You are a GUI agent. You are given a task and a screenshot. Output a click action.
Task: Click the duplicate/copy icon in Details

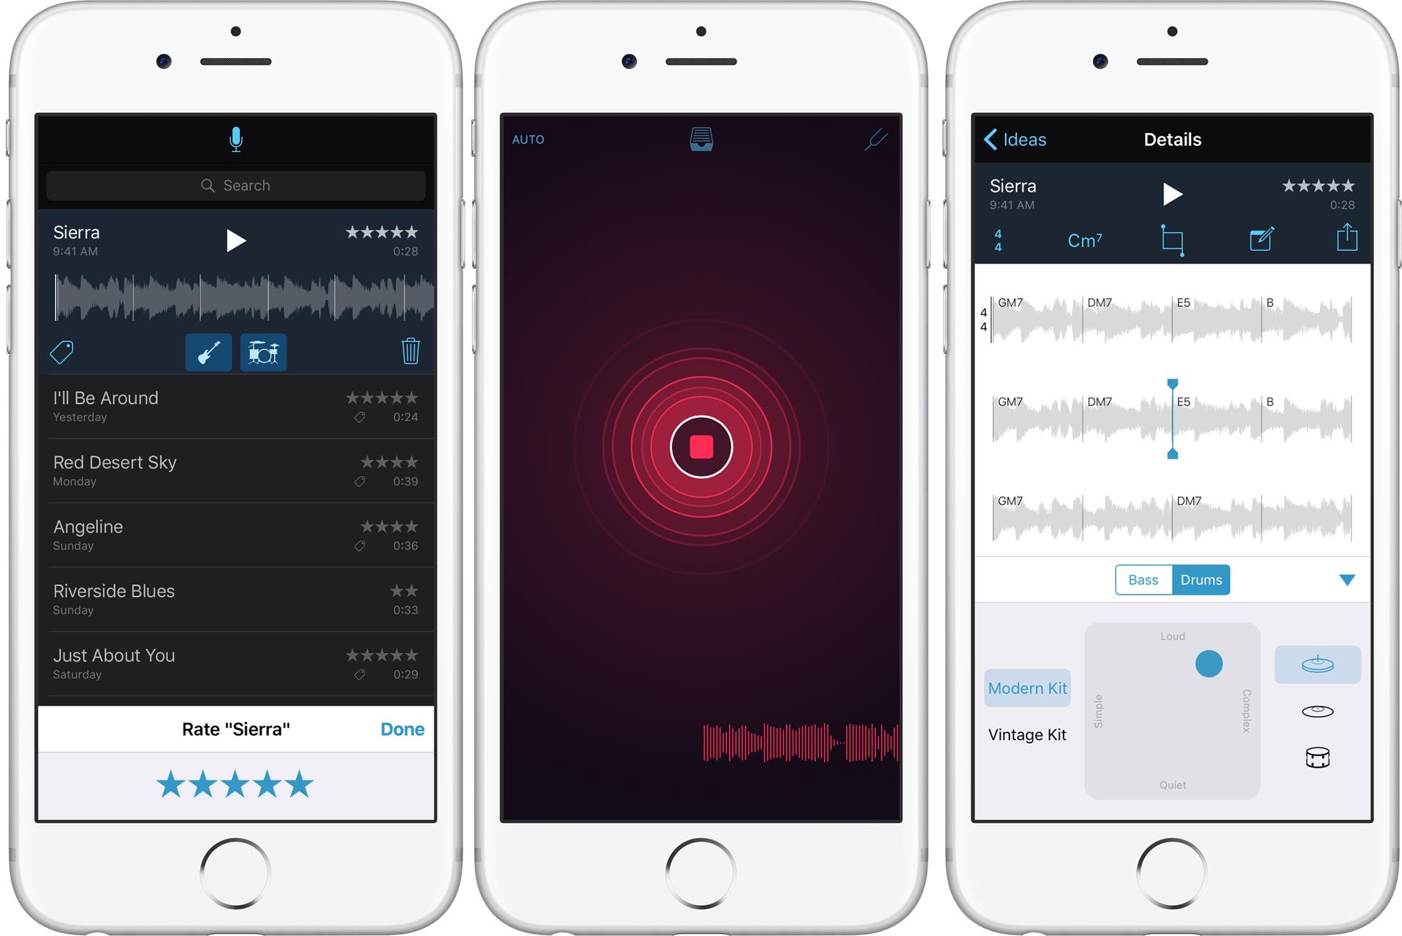coord(1173,243)
